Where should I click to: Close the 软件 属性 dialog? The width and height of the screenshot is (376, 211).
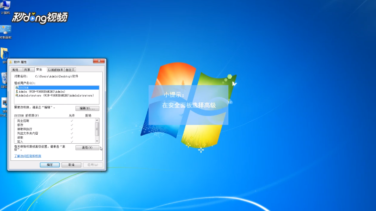(x=99, y=61)
